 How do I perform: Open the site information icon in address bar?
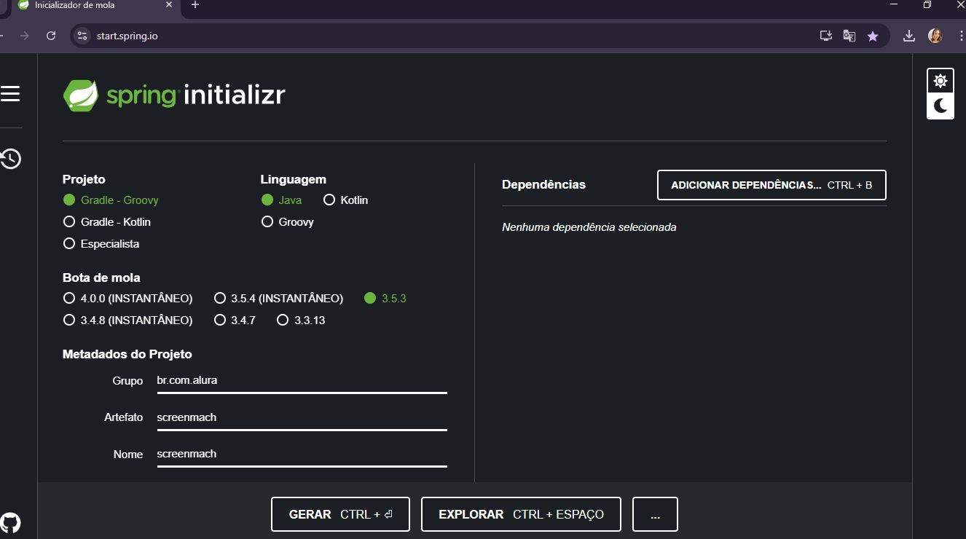82,36
